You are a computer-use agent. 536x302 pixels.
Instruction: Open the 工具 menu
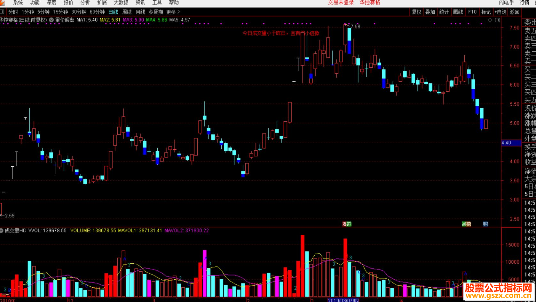[x=157, y=3]
